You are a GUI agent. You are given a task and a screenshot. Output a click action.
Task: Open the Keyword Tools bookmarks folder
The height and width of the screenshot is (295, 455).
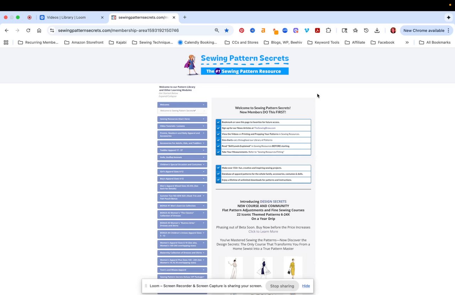323,42
